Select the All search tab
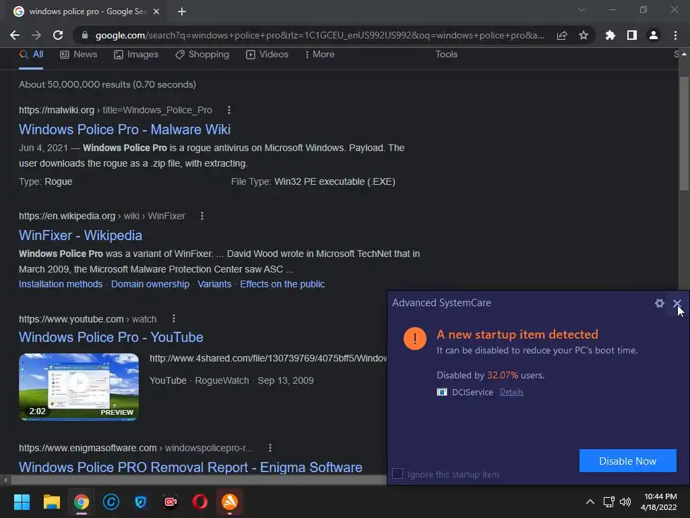Viewport: 690px width, 518px height. 31,55
